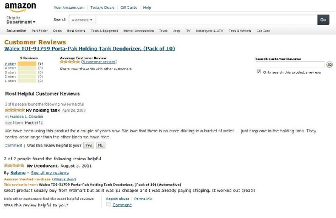Open the Automotive search category dropdown
The width and height of the screenshot is (336, 218).
click(82, 20)
